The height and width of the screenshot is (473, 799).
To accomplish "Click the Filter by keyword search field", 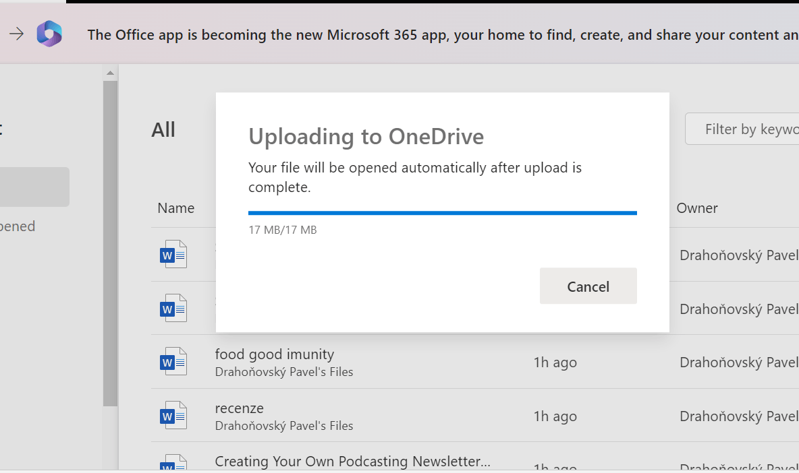I will coord(749,128).
